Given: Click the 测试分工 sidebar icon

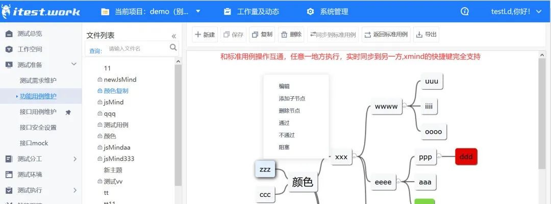Looking at the screenshot, I should point(9,159).
